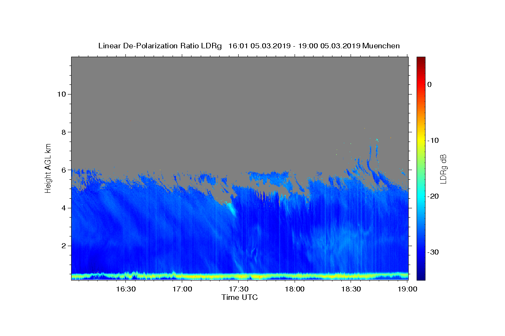505x336 pixels.
Task: Click the 'Height AGL km' axis label
Action: (x=48, y=168)
